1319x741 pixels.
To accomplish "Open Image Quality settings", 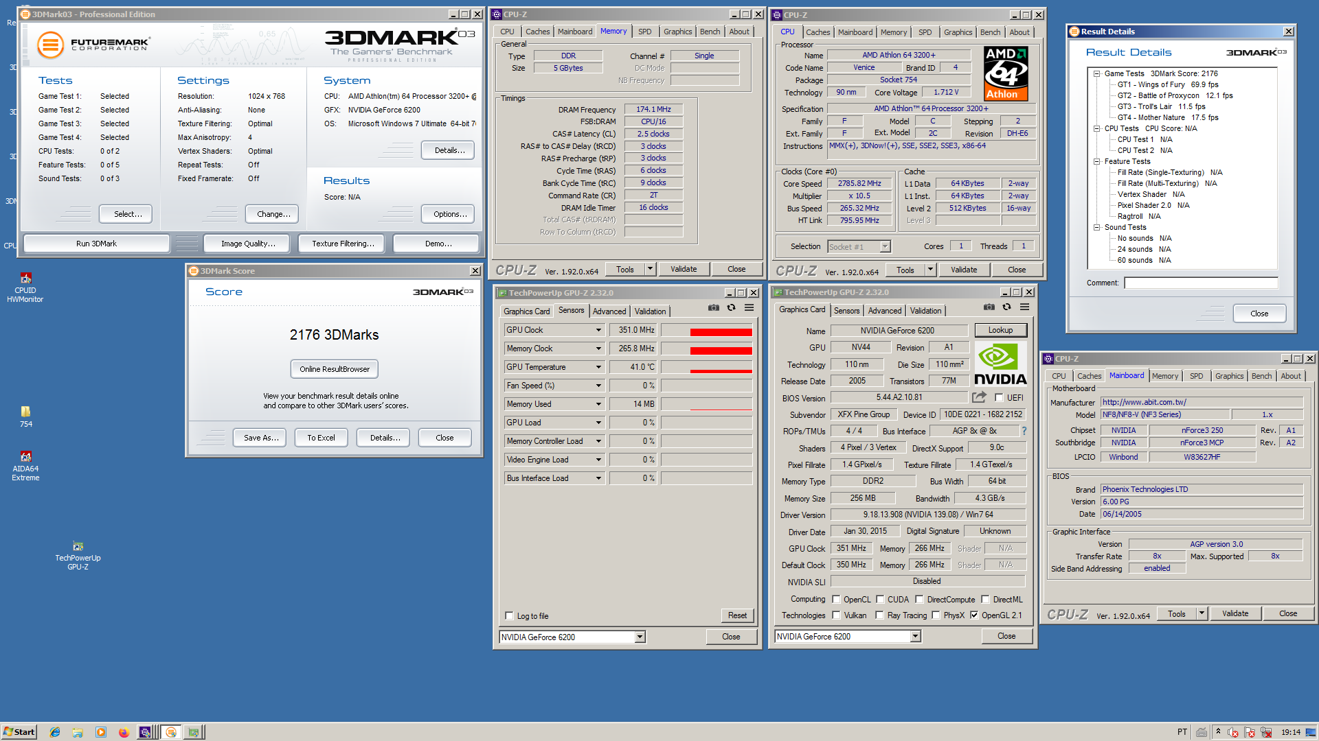I will click(248, 244).
